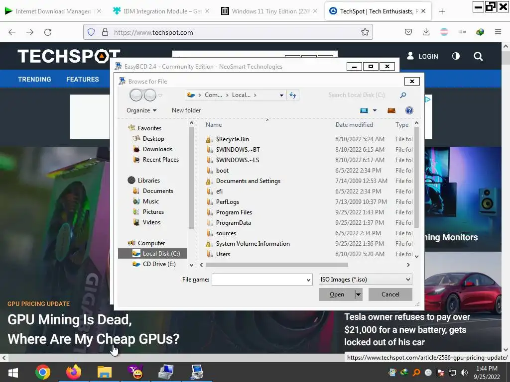Show the preview pane icon

[391, 110]
